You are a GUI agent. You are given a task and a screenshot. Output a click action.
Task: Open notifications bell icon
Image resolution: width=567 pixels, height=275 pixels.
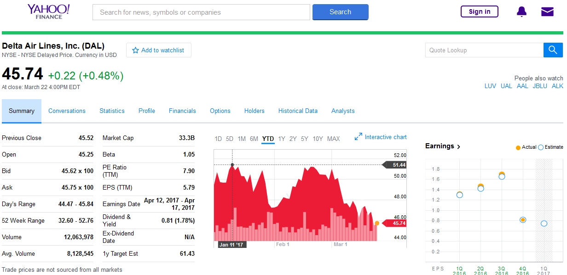(x=521, y=12)
